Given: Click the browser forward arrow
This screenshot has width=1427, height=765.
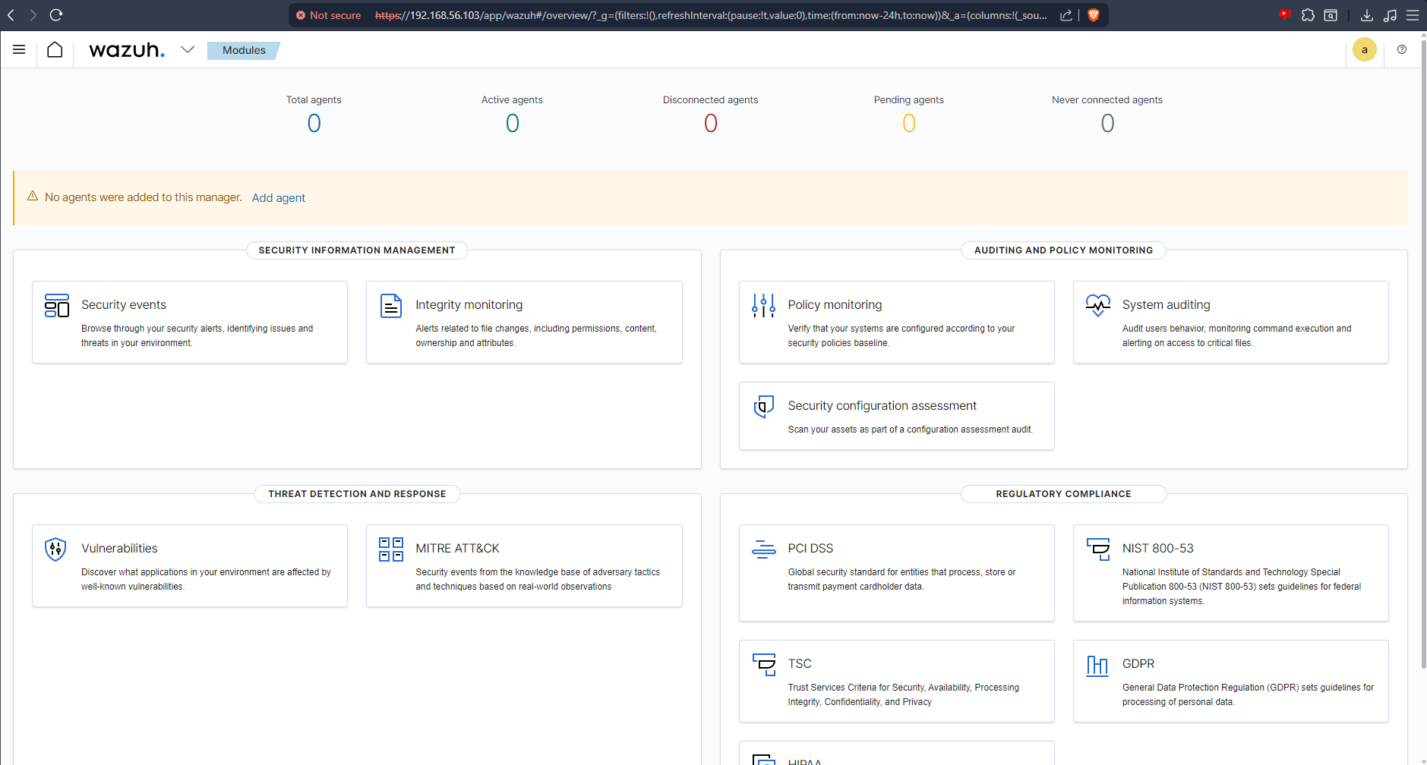Looking at the screenshot, I should click(33, 14).
